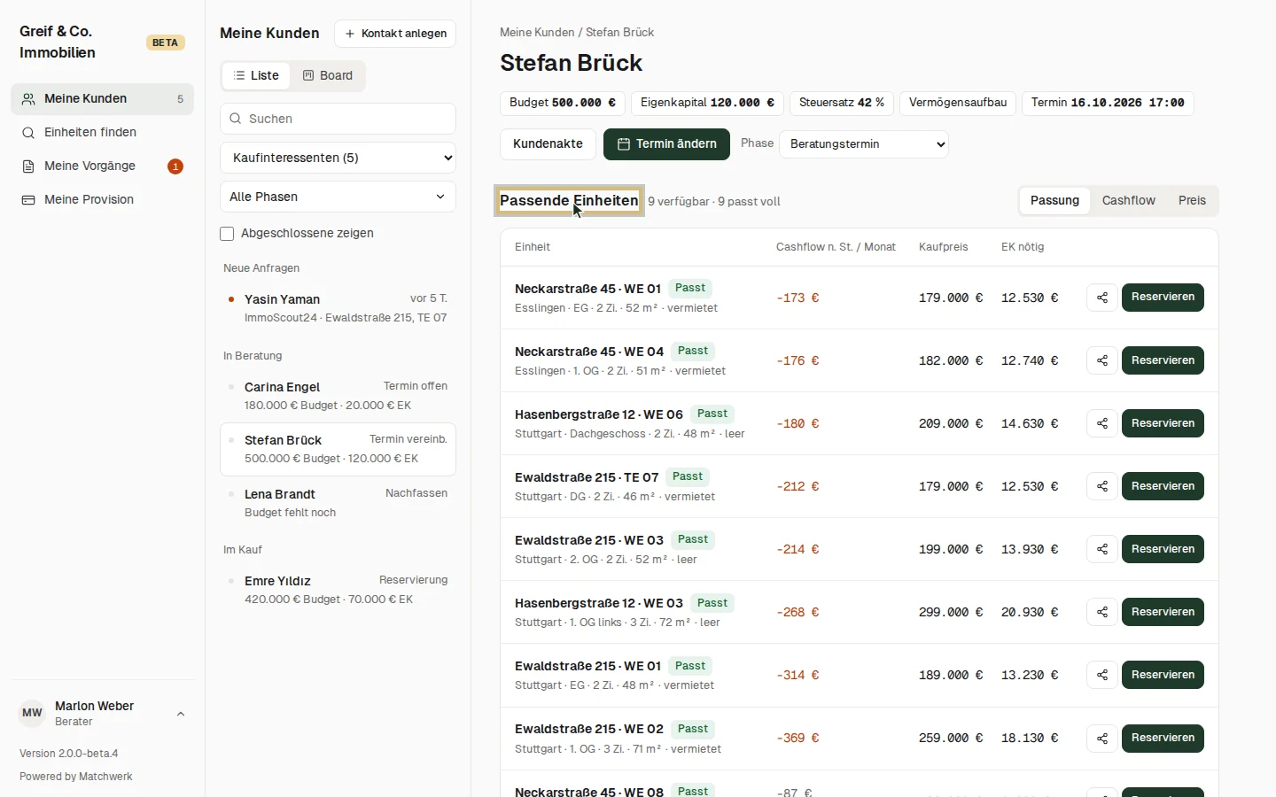Click Meine Kunden breadcrumb link
This screenshot has width=1276, height=797.
pos(537,33)
